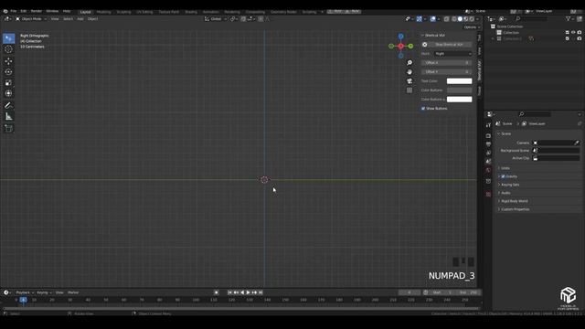Select the Add Cube tool
The height and width of the screenshot is (329, 585).
tap(8, 129)
